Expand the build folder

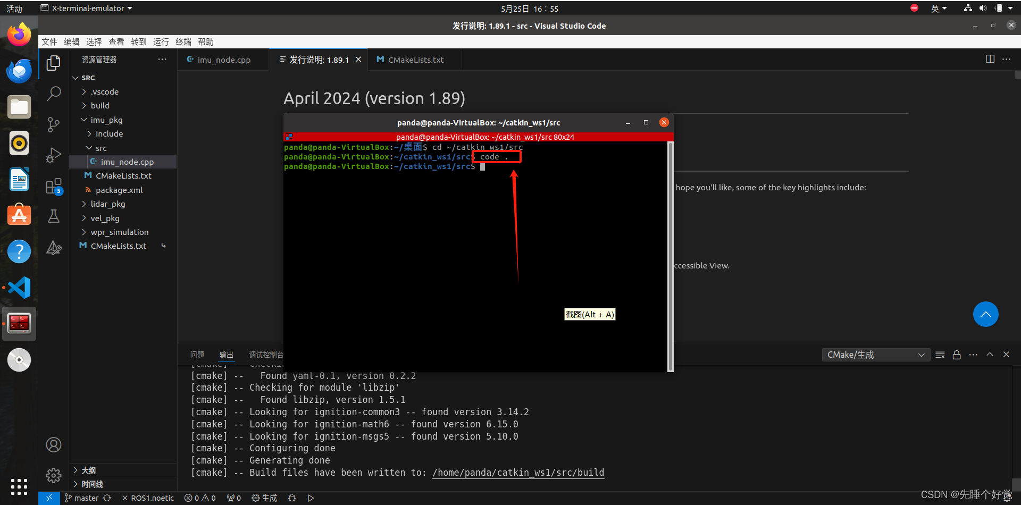coord(123,105)
